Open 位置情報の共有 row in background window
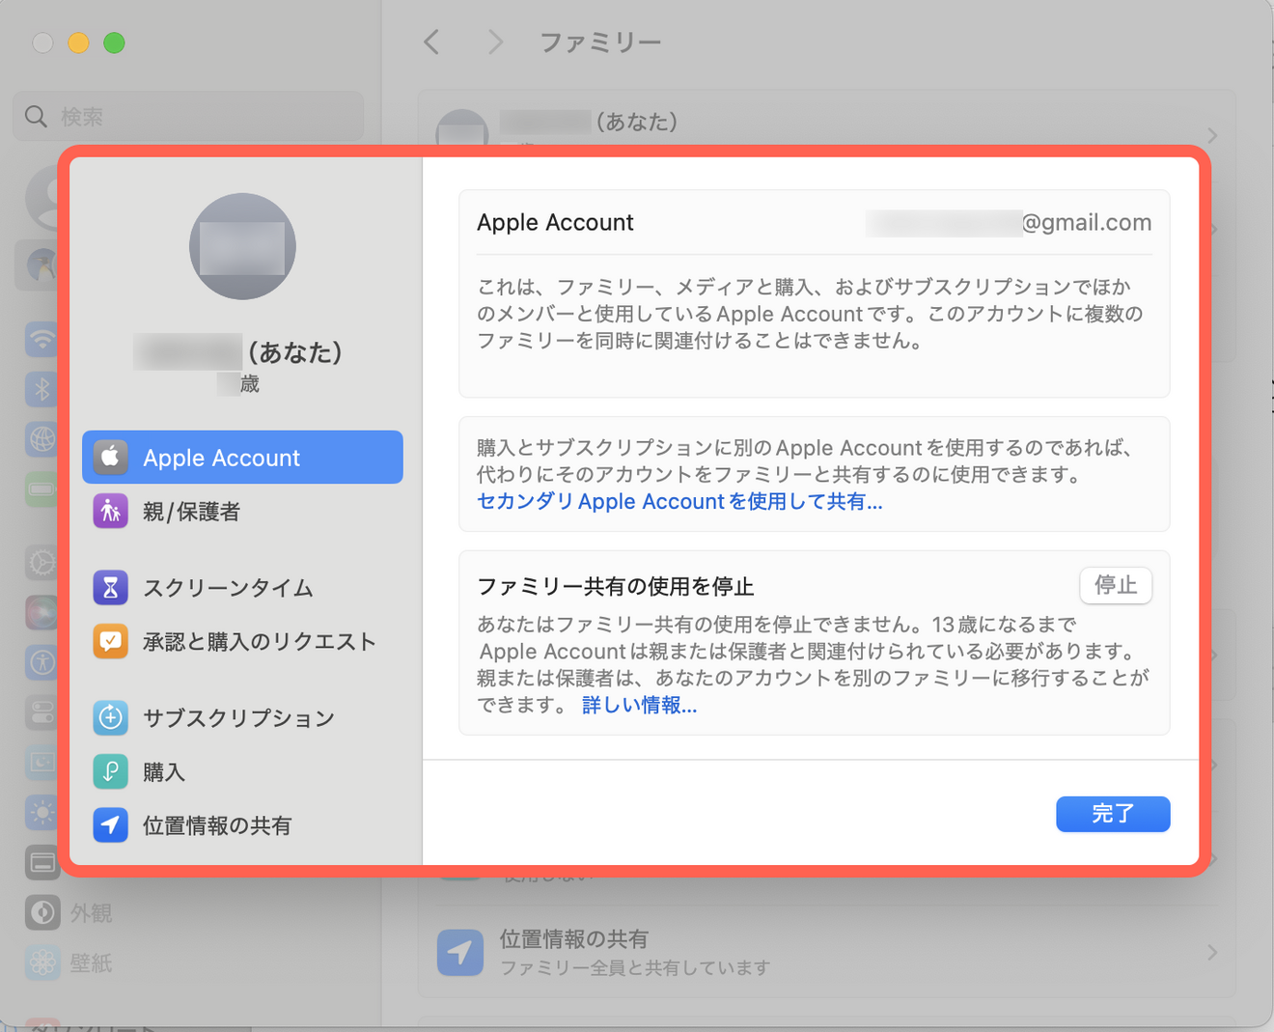Viewport: 1274px width, 1032px height. click(x=826, y=952)
